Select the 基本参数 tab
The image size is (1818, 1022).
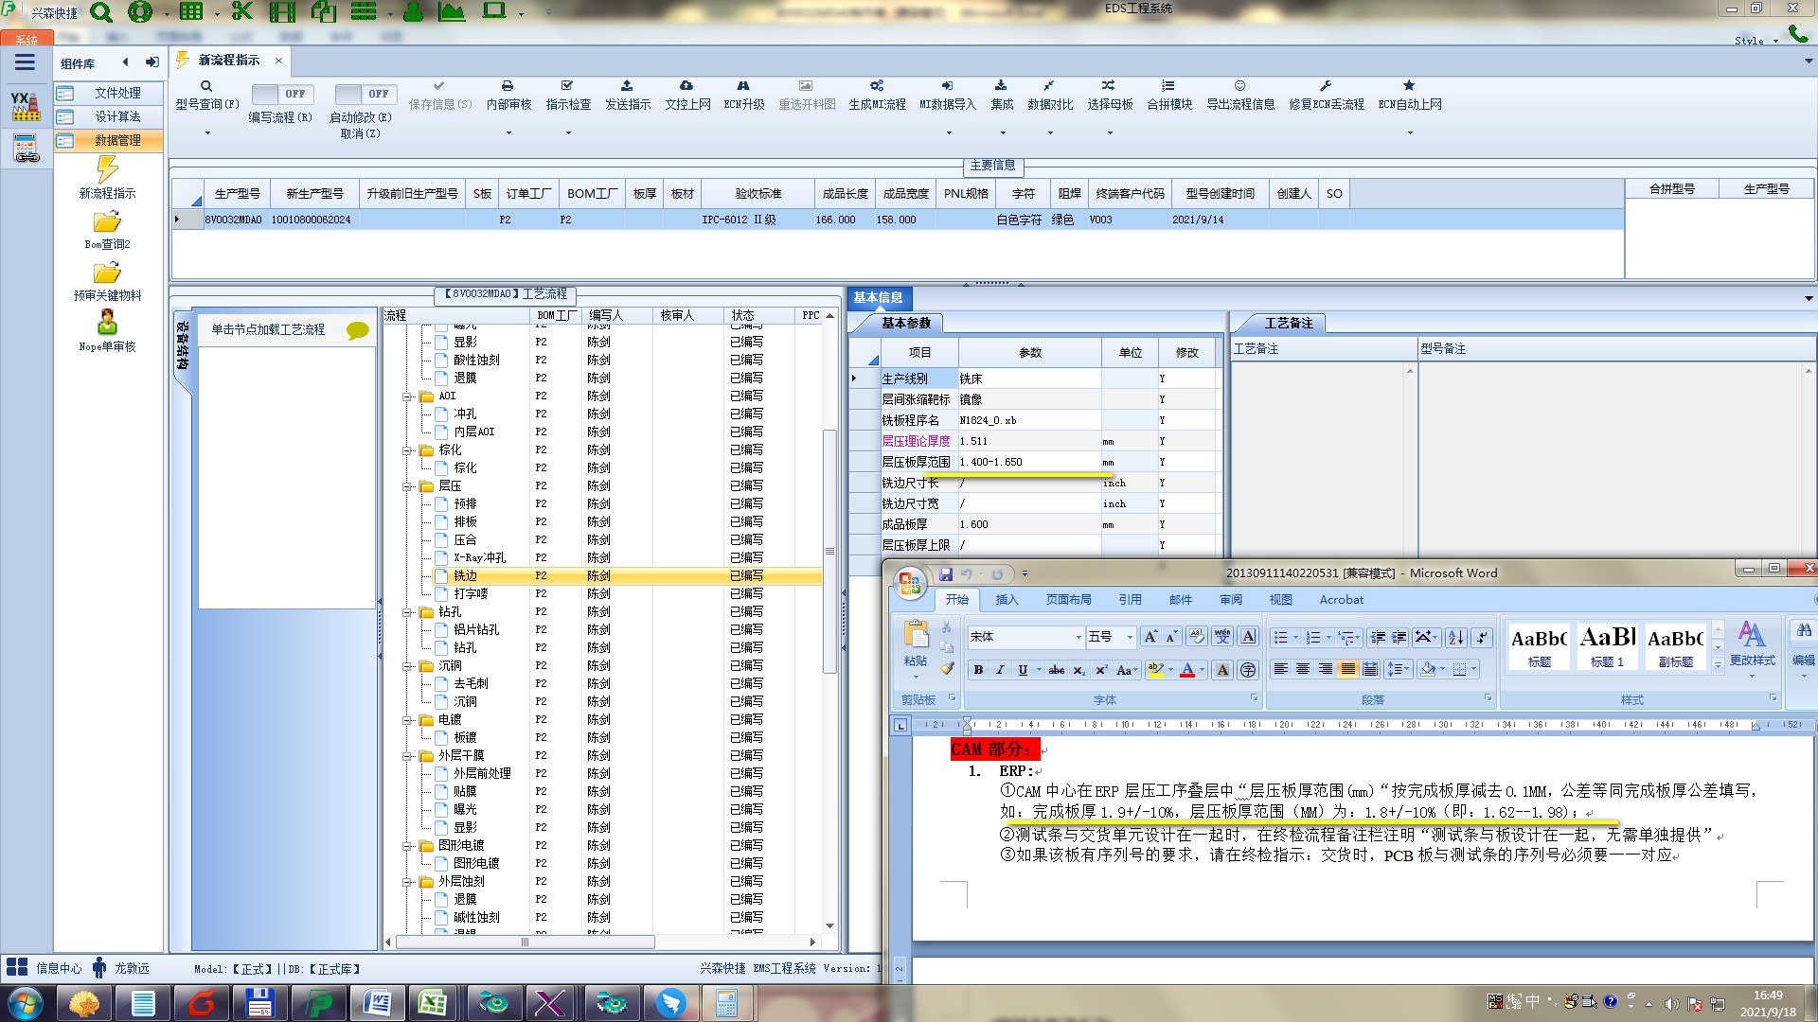tap(905, 324)
